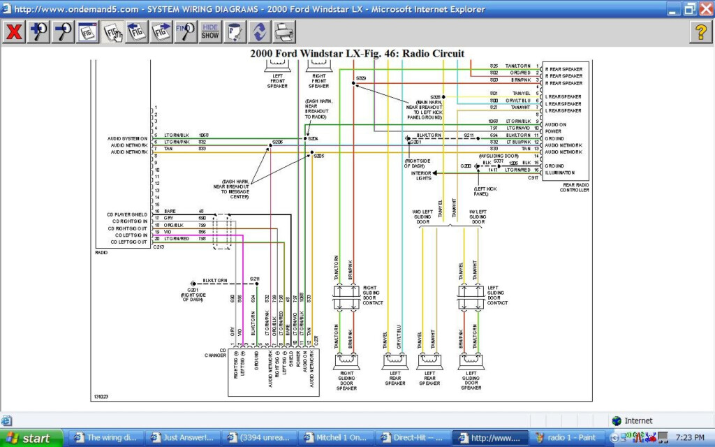The height and width of the screenshot is (447, 715).
Task: Click the page icon in IE status bar
Action: tap(6, 420)
